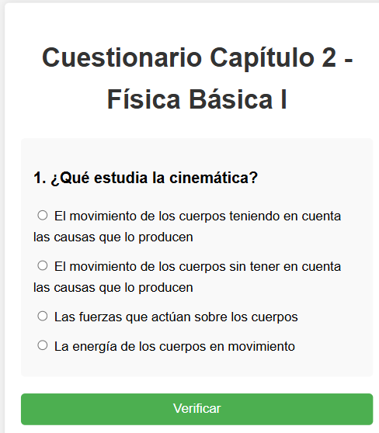Click the question number "1."
This screenshot has height=433, width=379.
[40, 178]
